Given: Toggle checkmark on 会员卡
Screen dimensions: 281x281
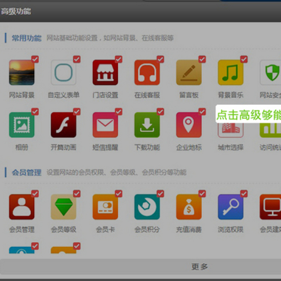Looking at the screenshot, I should click(118, 193).
